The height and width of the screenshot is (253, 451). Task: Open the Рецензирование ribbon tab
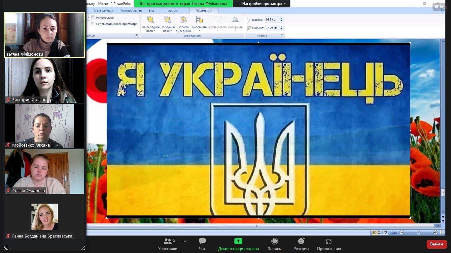point(131,11)
